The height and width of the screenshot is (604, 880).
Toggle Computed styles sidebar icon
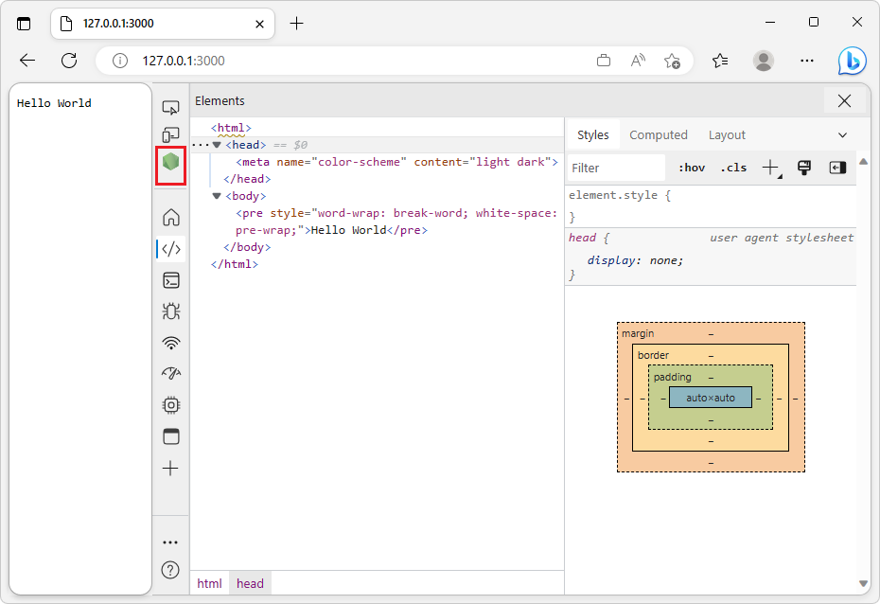[x=837, y=168]
